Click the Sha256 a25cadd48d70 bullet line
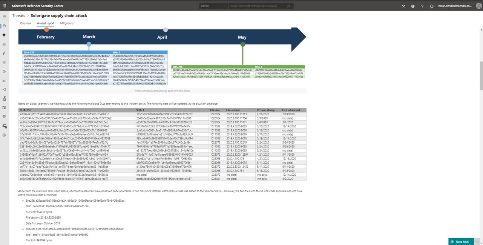This screenshot has width=483, height=245. [75, 201]
